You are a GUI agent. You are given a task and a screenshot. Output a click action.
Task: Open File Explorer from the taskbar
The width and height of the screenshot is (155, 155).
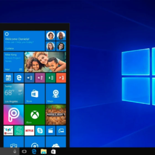(44, 151)
